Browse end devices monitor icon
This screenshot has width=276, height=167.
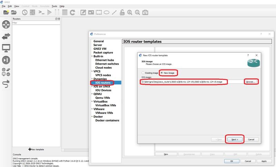pyautogui.click(x=6, y=48)
